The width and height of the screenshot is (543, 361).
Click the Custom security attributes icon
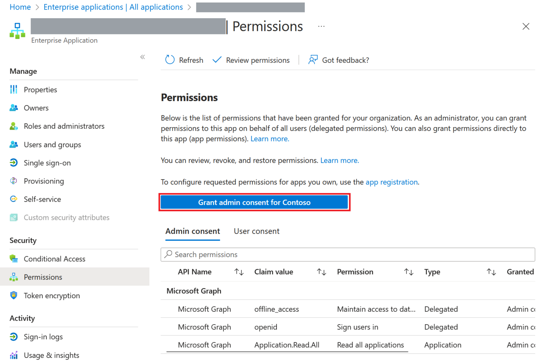[14, 218]
